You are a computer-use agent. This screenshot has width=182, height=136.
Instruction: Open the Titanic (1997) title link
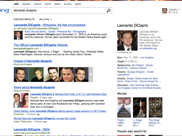[121, 122]
